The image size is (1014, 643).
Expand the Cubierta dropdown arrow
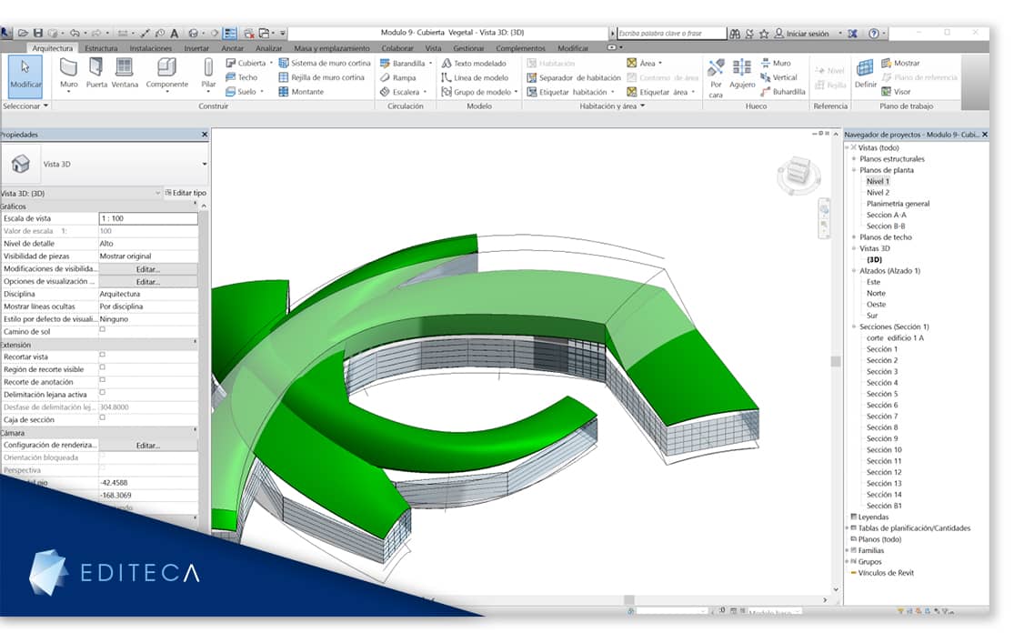pyautogui.click(x=271, y=64)
